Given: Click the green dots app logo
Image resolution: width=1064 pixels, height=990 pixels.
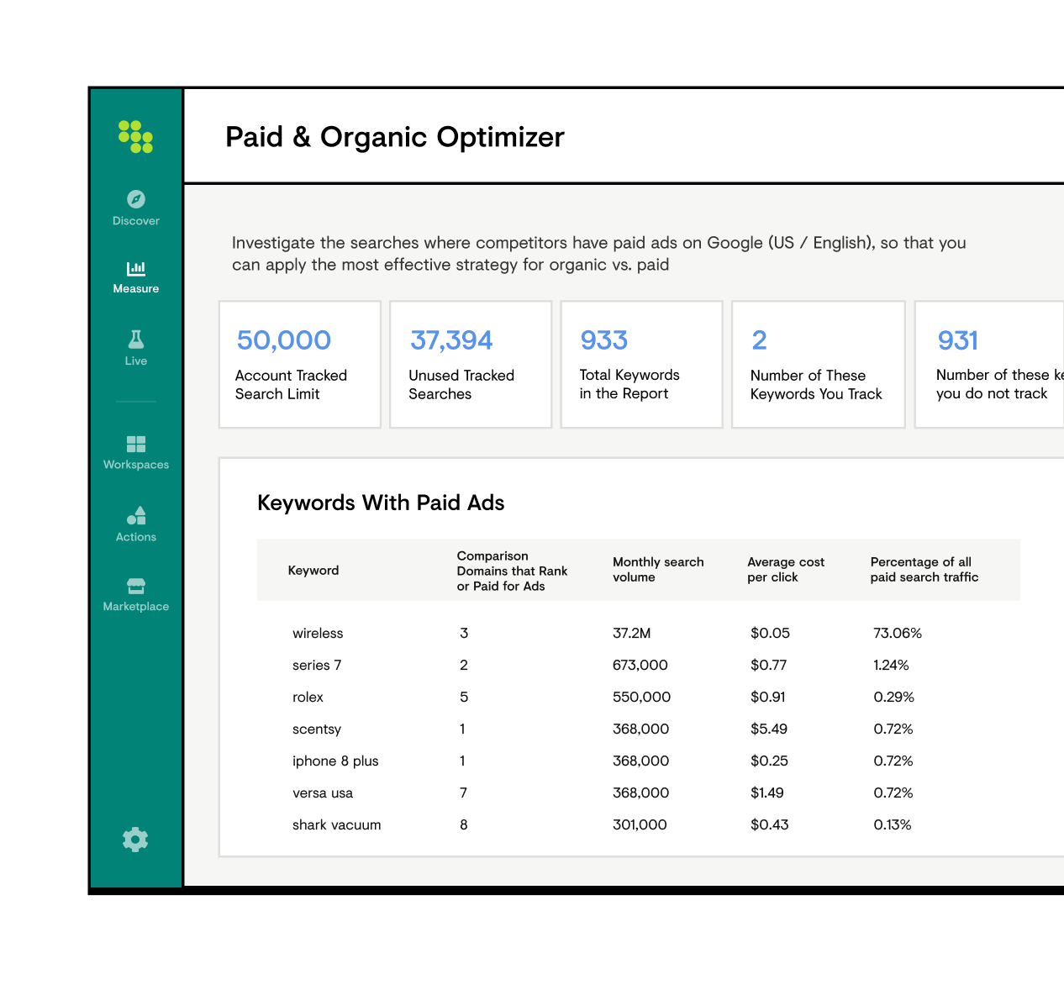Looking at the screenshot, I should [135, 137].
